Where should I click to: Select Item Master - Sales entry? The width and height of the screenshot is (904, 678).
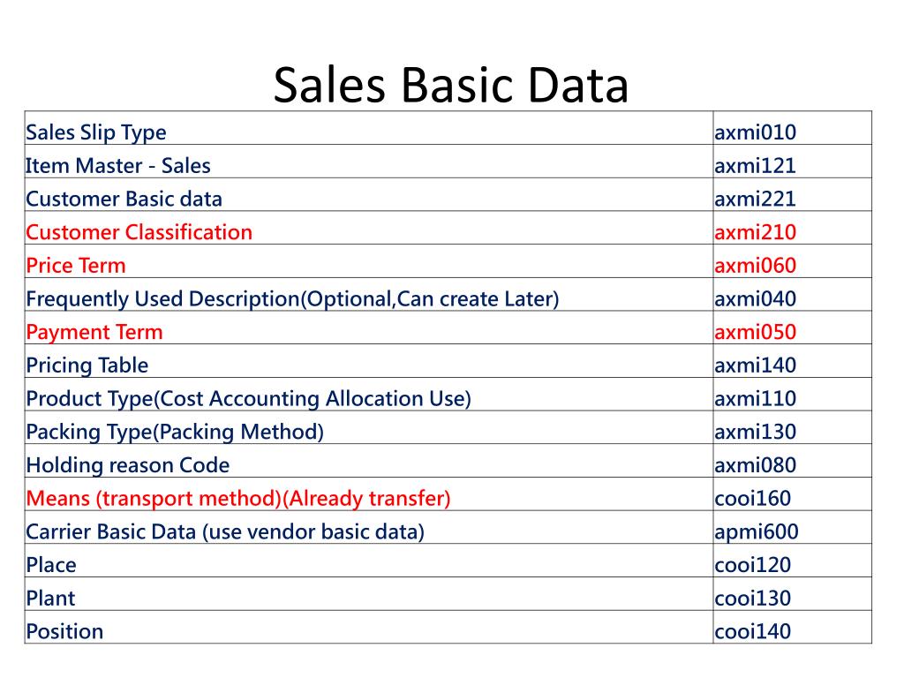point(118,166)
